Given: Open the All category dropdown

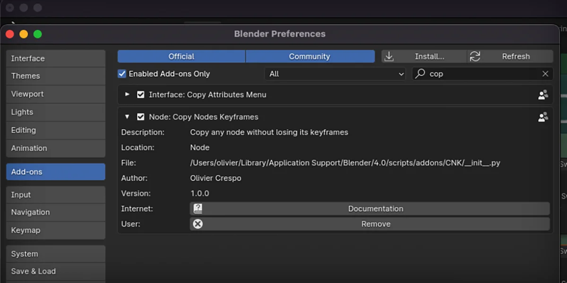Looking at the screenshot, I should (x=335, y=74).
